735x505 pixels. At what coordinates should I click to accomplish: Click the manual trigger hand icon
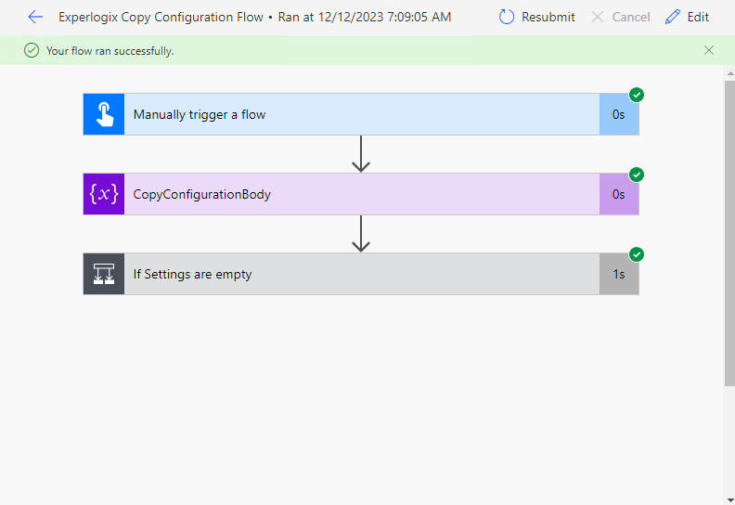[104, 114]
